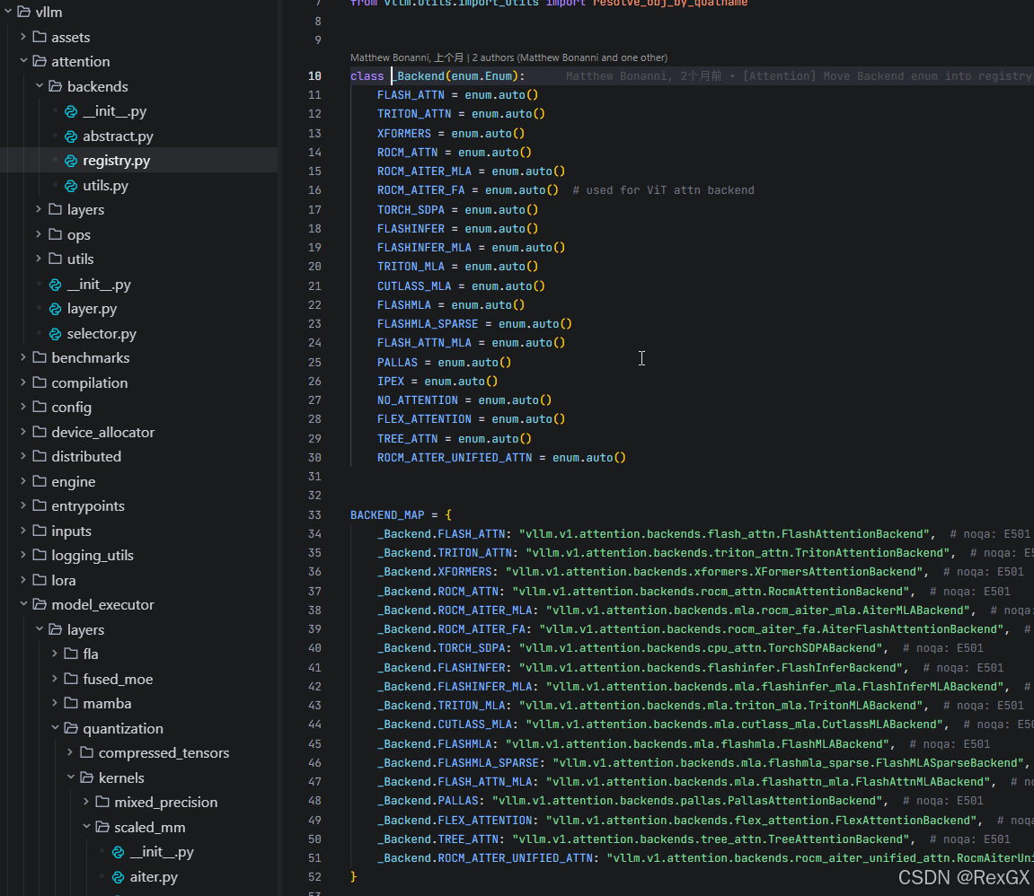Expand the compressed_tensors folder chevron
Viewport: 1034px width, 896px height.
tap(71, 752)
